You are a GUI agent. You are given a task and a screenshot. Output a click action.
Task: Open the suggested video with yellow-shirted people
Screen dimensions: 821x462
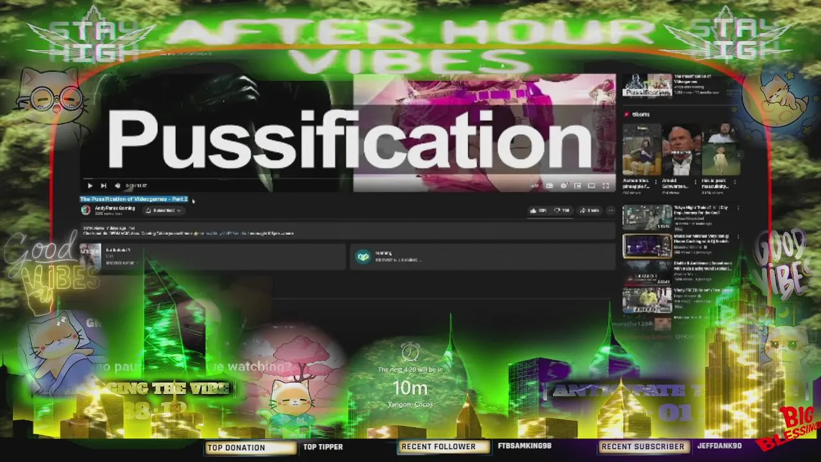coord(647,301)
